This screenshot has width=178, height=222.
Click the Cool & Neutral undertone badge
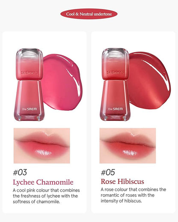point(89,14)
